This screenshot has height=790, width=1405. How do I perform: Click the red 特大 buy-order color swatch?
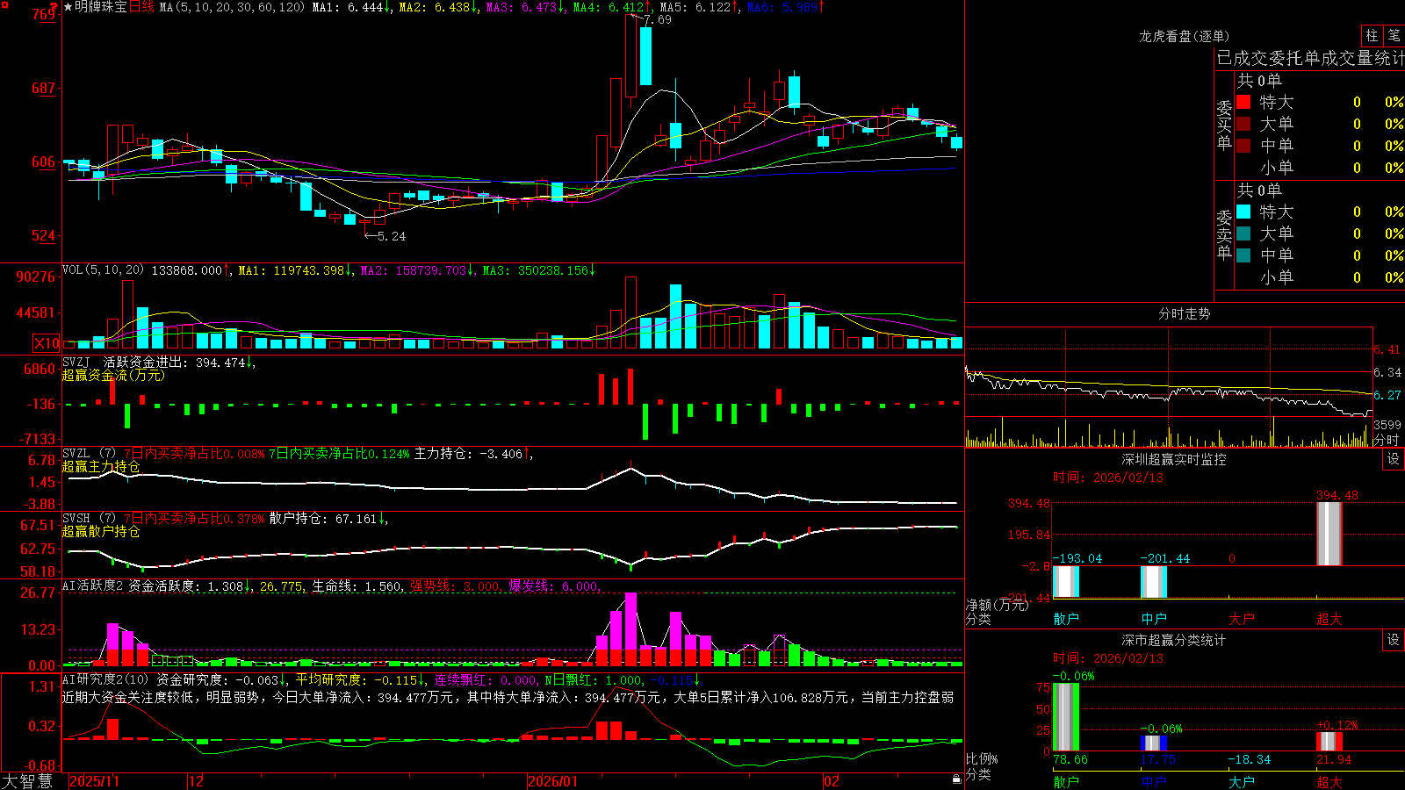pos(1243,102)
